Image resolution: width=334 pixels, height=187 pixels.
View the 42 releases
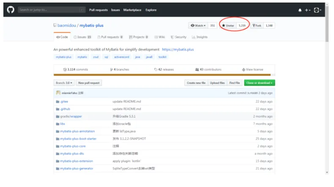(164, 69)
